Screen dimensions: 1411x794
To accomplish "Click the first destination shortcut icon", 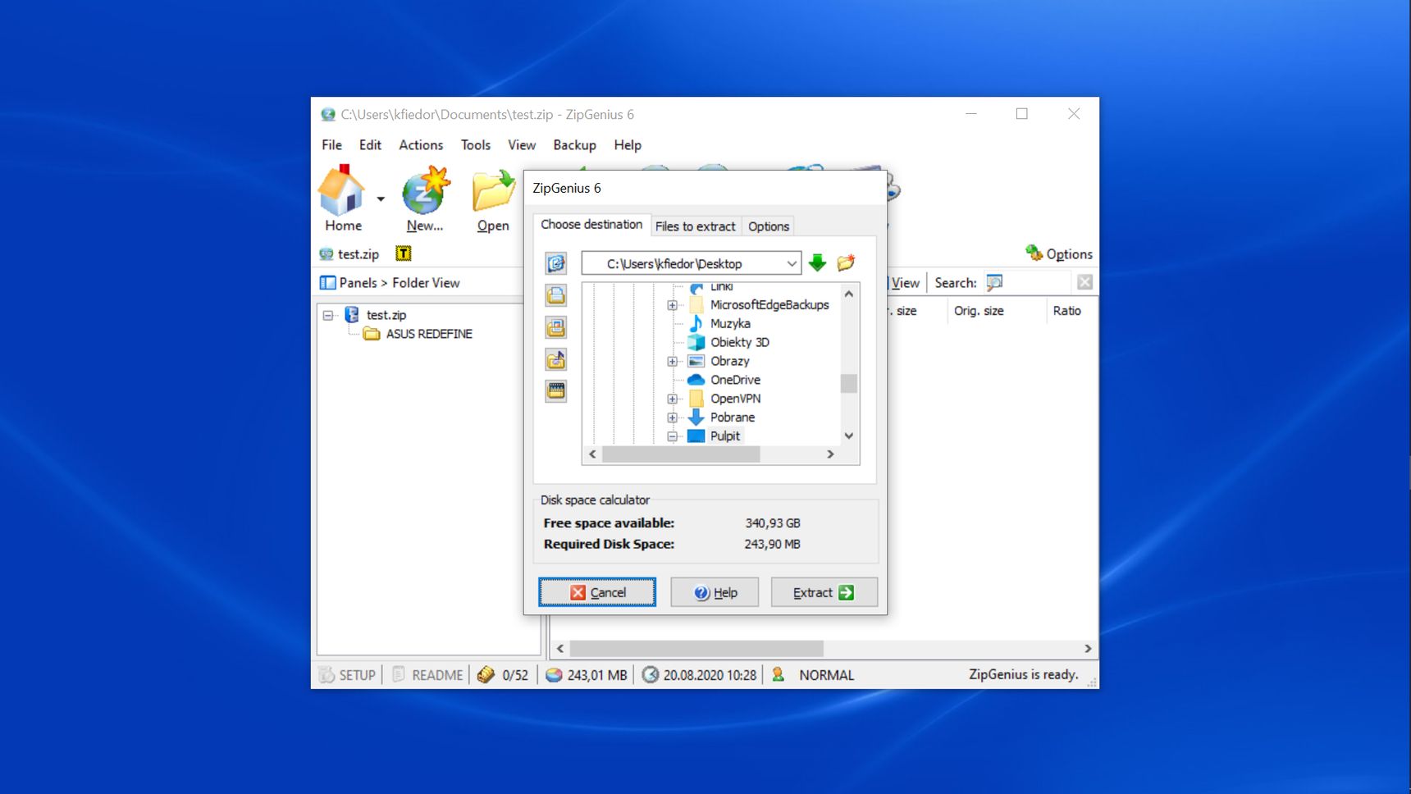I will click(556, 263).
